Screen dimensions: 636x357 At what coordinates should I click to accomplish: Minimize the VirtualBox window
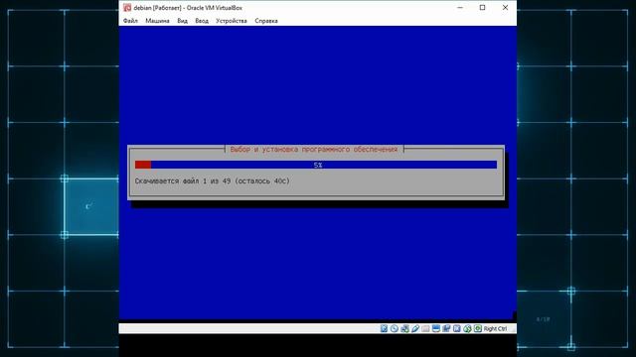point(460,8)
